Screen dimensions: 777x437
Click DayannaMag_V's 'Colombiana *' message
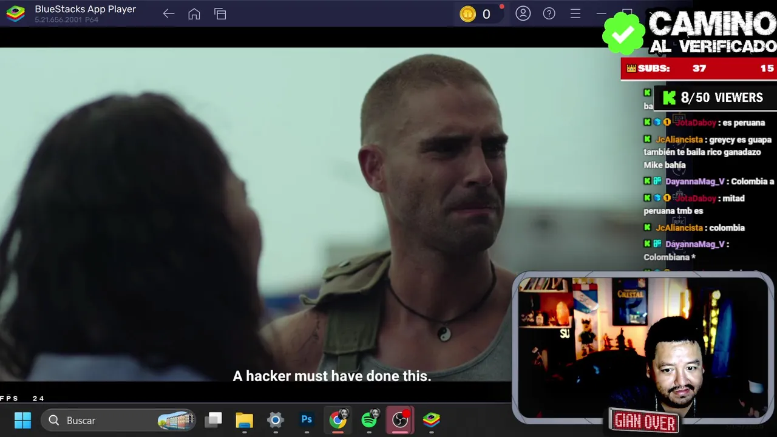[687, 251]
